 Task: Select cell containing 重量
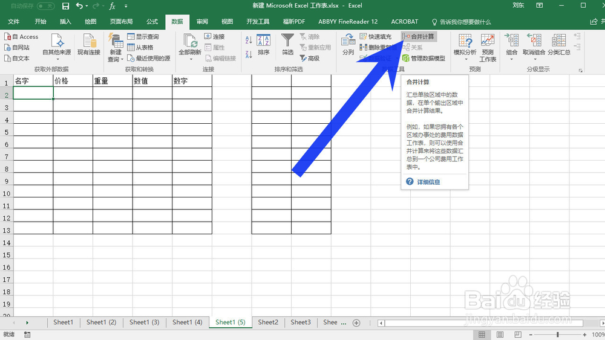click(113, 81)
